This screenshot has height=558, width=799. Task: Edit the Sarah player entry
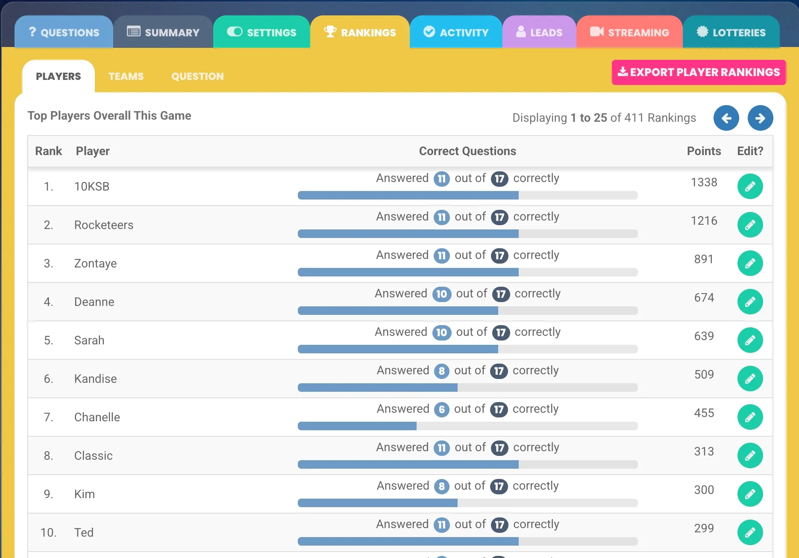pos(750,340)
